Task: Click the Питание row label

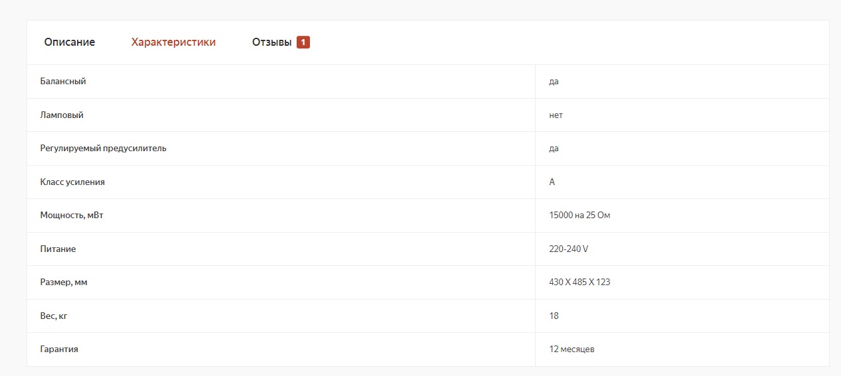Action: click(x=58, y=249)
